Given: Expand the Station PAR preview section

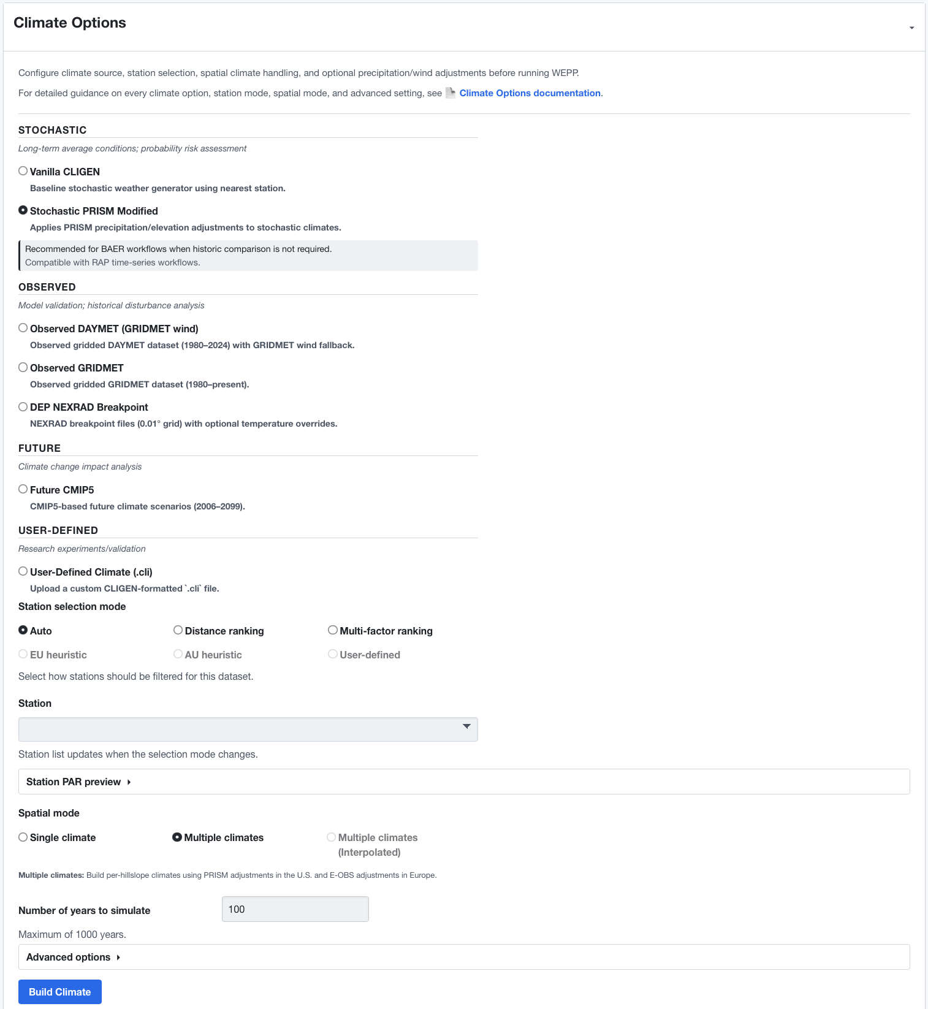Looking at the screenshot, I should pyautogui.click(x=78, y=782).
